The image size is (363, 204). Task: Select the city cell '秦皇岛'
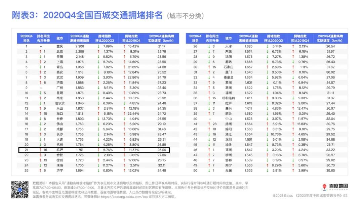point(229,78)
